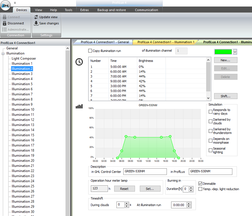
Task: Select table row 3 at 7:00:00 AM
Action: point(147,76)
